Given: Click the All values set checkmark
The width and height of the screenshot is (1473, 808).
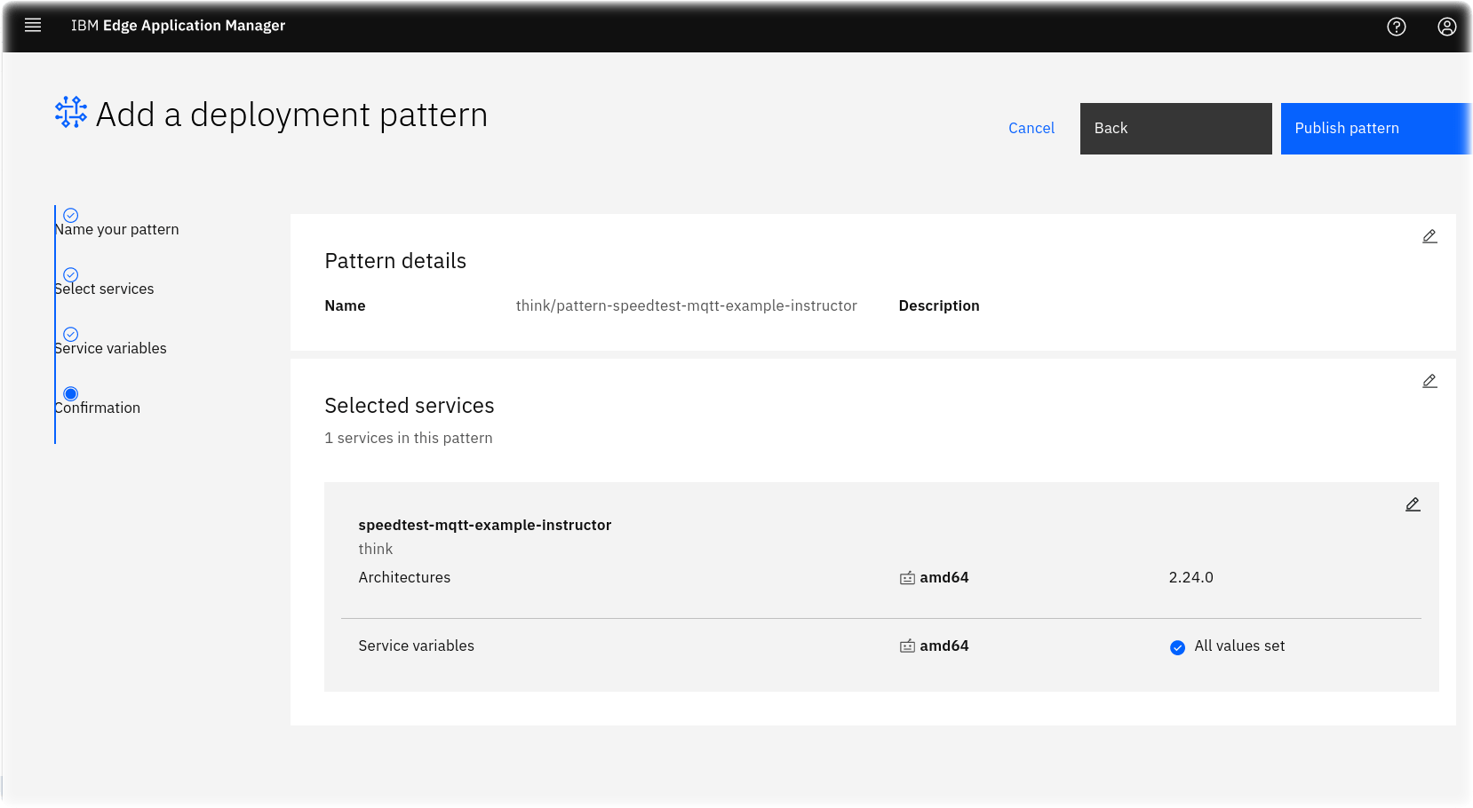Looking at the screenshot, I should tap(1177, 647).
